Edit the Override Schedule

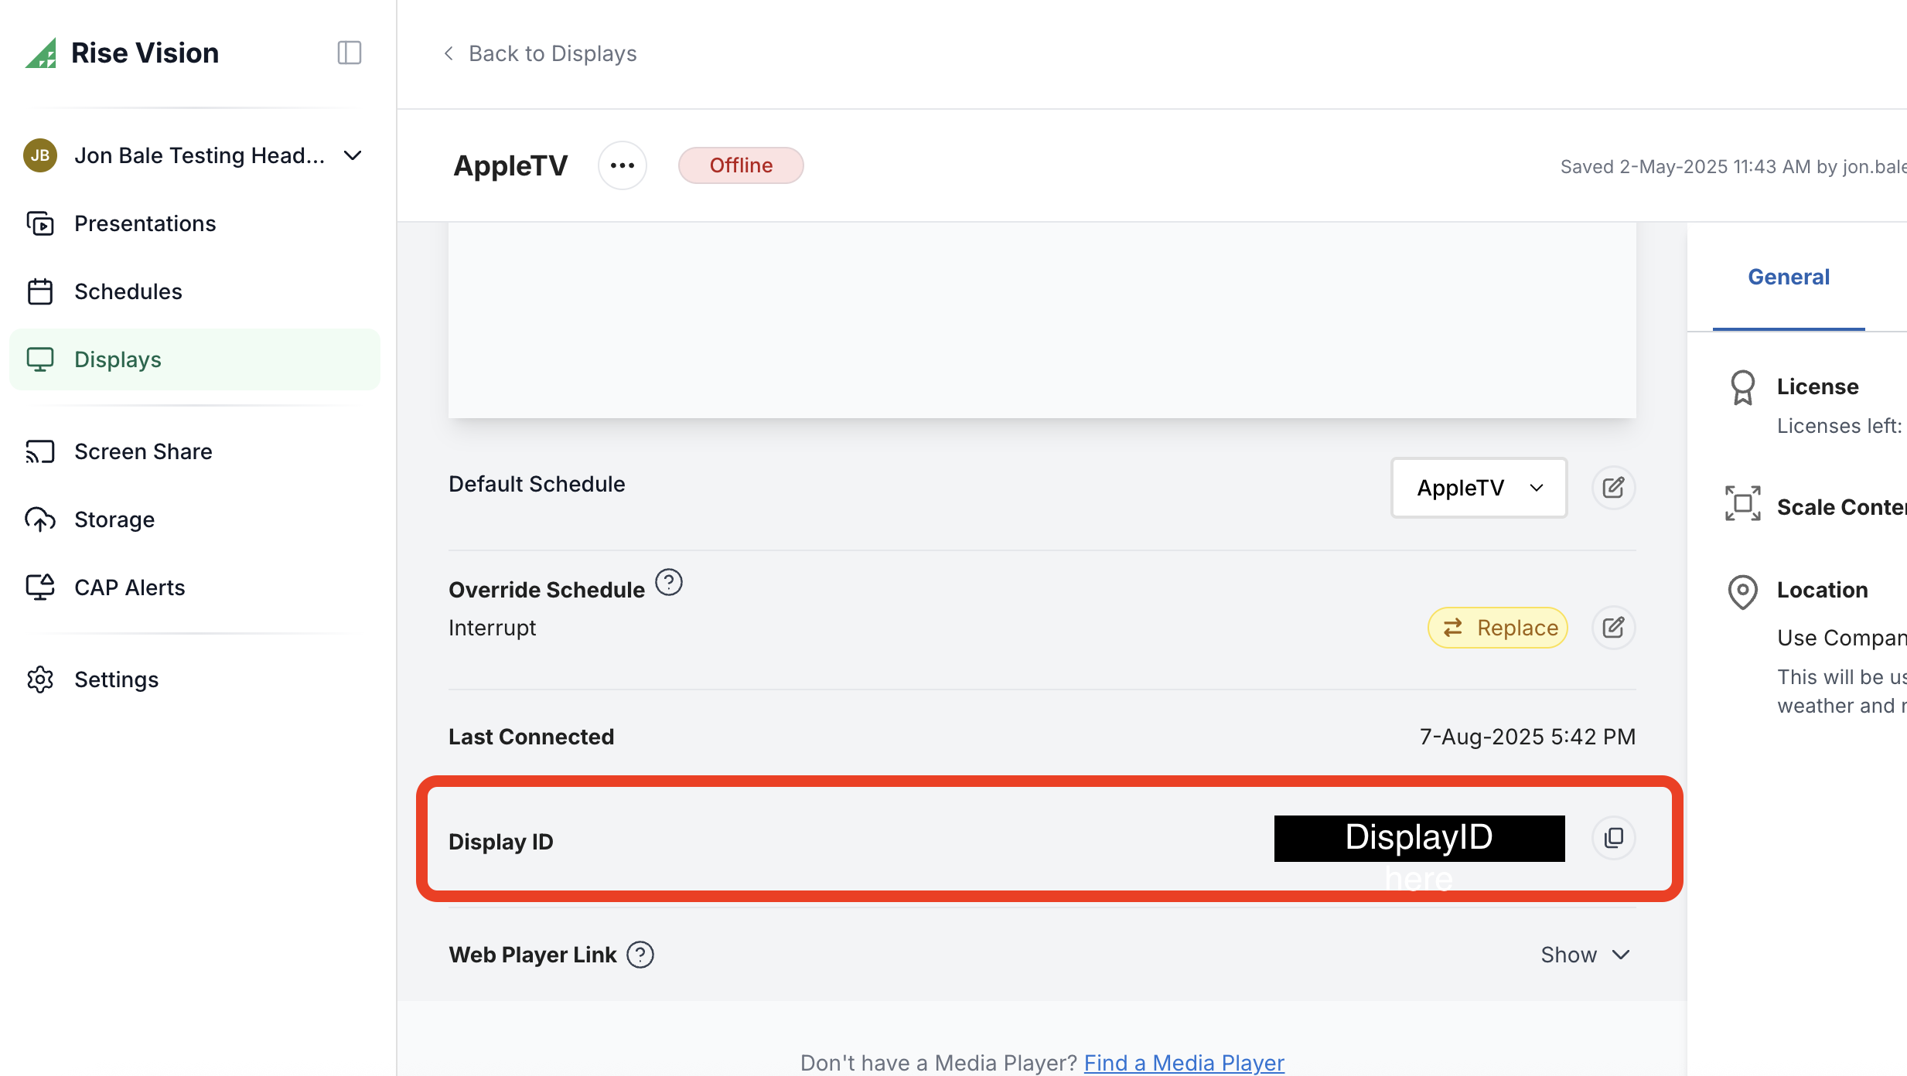coord(1613,628)
